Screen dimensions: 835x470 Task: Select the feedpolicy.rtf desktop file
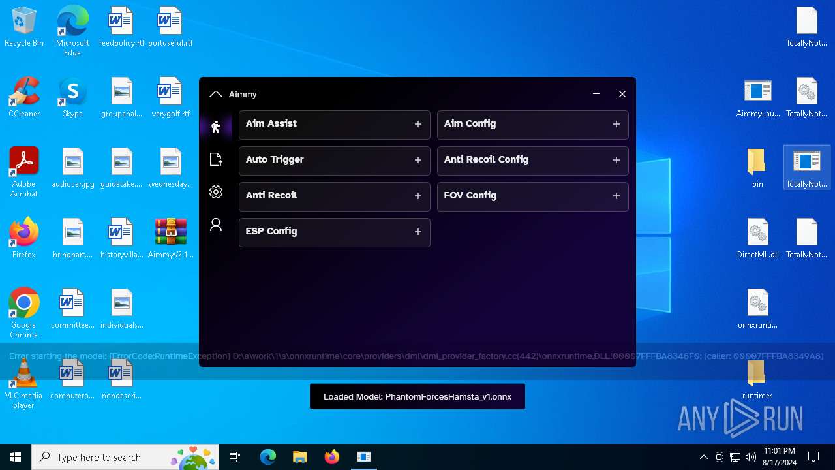(121, 27)
